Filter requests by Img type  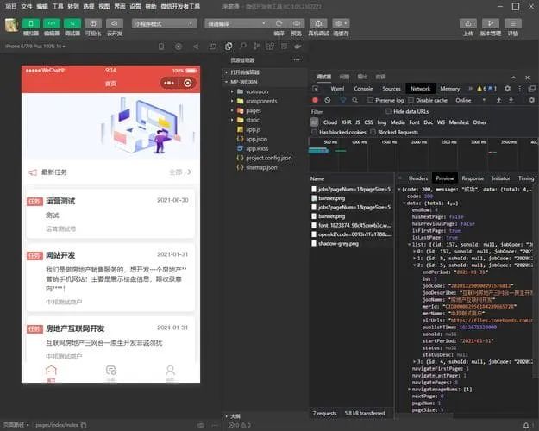381,122
